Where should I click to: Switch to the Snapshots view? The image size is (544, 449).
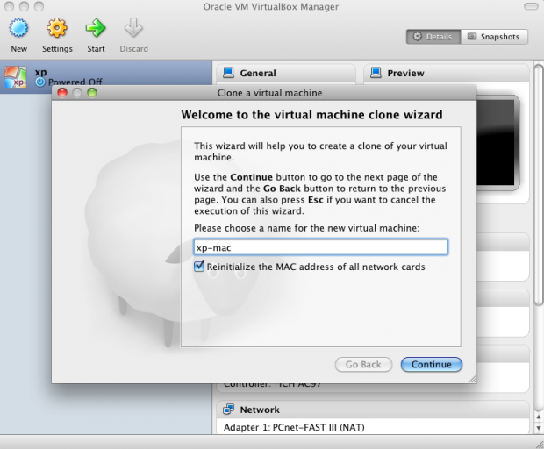(x=494, y=37)
